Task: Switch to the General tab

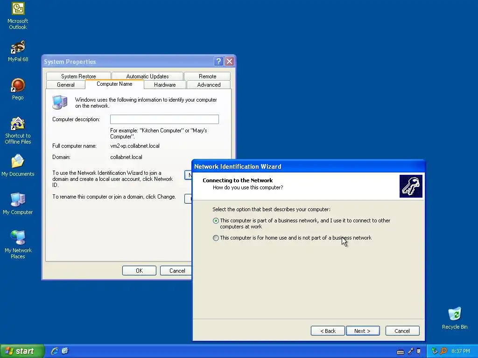Action: 65,85
